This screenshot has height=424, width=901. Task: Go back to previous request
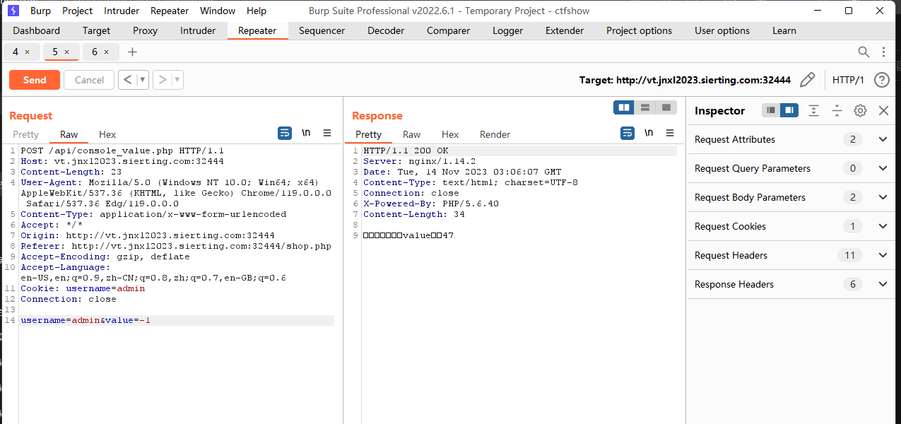point(127,80)
